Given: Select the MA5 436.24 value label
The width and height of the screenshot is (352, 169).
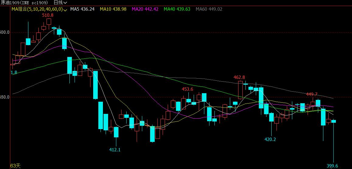Looking at the screenshot, I should [83, 9].
